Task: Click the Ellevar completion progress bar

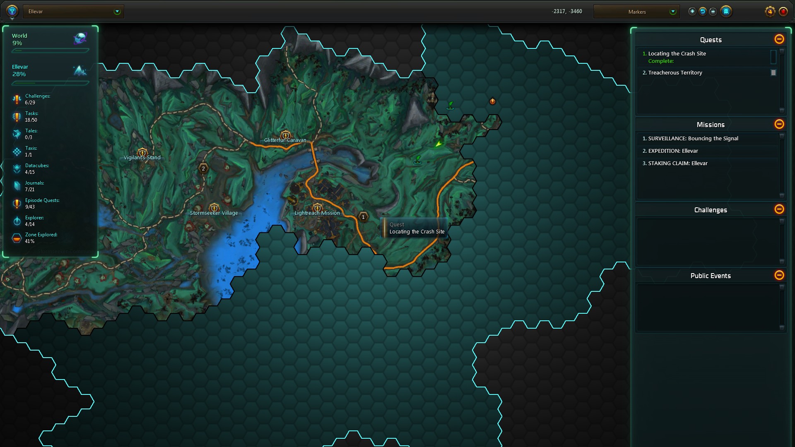Action: pos(50,83)
